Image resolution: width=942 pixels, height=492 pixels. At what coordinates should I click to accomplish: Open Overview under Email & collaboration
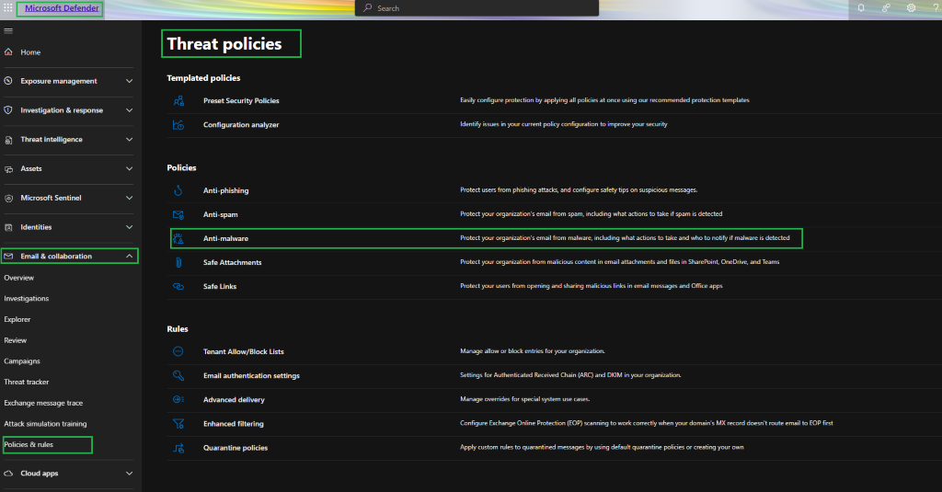point(19,278)
